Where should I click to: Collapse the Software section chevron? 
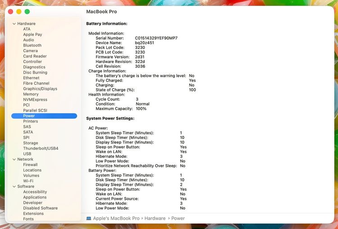tap(14, 186)
